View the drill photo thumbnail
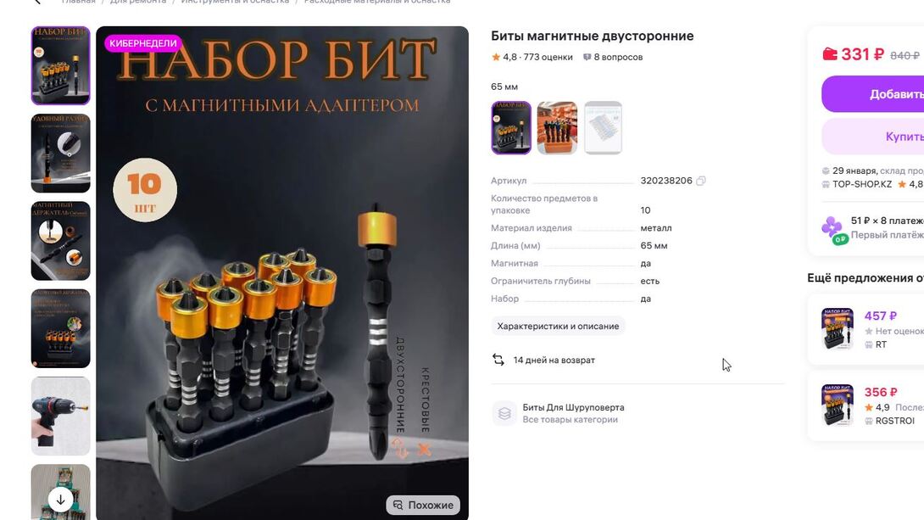The height and width of the screenshot is (520, 924). click(x=61, y=417)
